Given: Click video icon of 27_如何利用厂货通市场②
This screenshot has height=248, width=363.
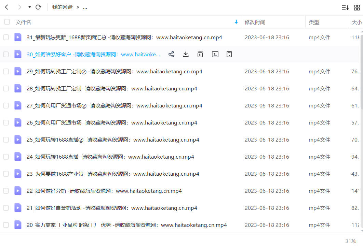Looking at the screenshot, I should pyautogui.click(x=18, y=105).
